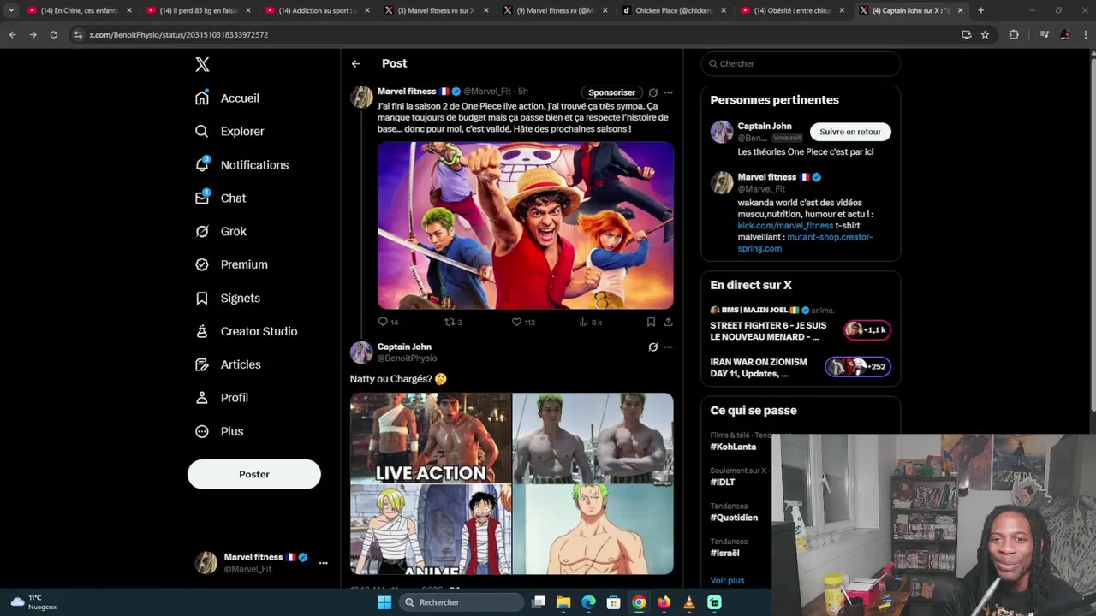The height and width of the screenshot is (616, 1096).
Task: Switch to 'Il perd 85 kg' tab
Action: [199, 10]
